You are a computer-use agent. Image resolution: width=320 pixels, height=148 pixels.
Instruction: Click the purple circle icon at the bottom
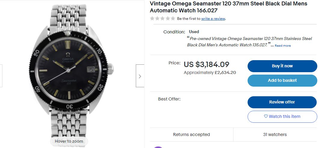[x=158, y=147]
